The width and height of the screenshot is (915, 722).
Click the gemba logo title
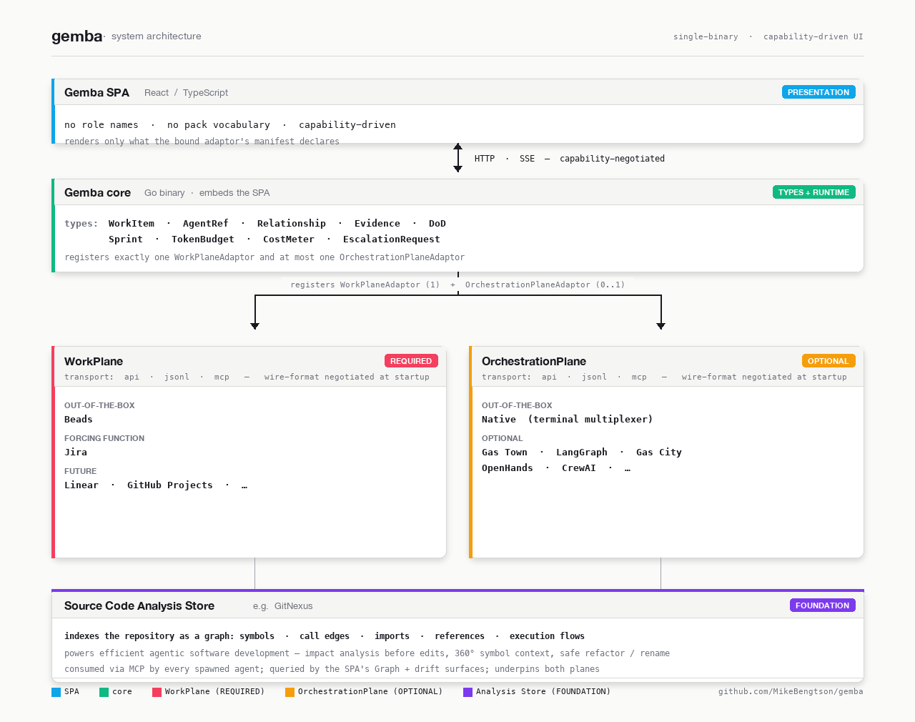pos(77,36)
